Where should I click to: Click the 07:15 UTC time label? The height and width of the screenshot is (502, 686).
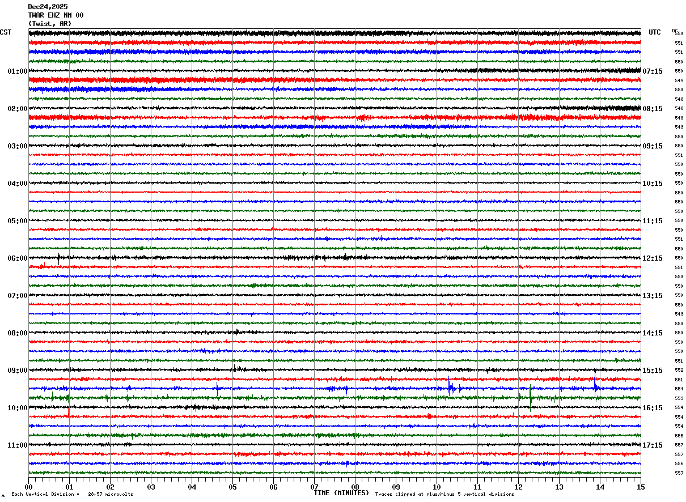click(x=653, y=71)
